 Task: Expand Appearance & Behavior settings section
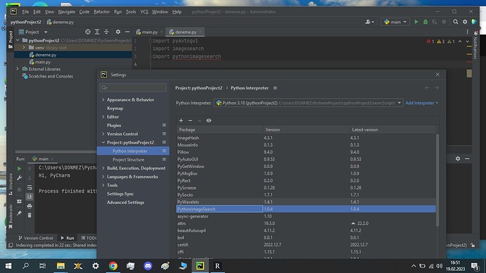coord(104,99)
